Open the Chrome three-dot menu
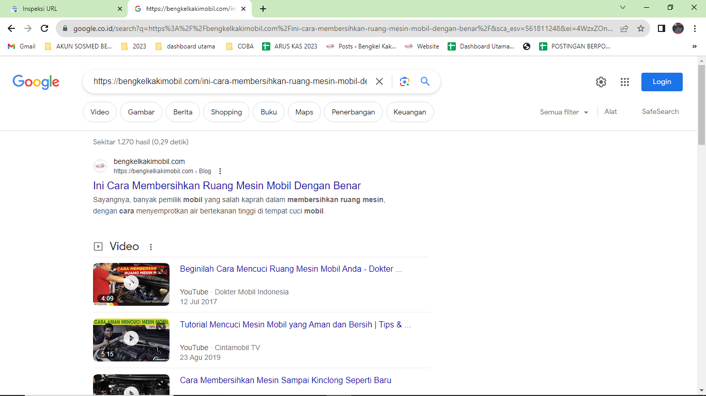Image resolution: width=706 pixels, height=396 pixels. (x=695, y=29)
